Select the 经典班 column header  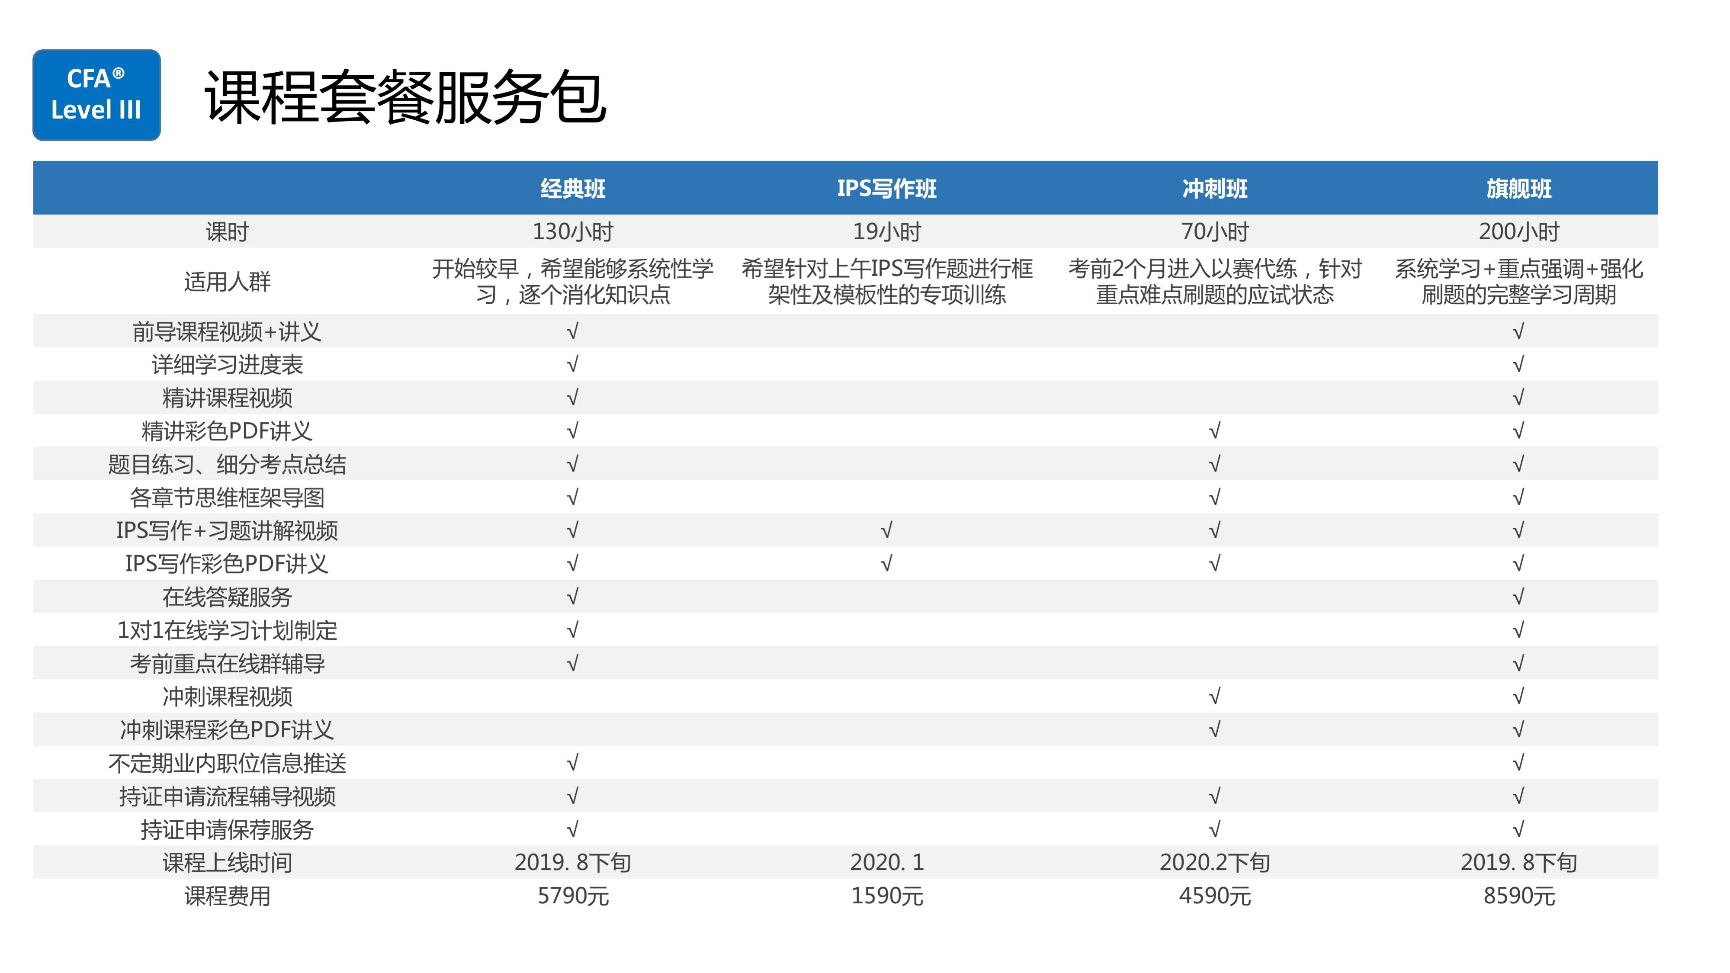[573, 189]
